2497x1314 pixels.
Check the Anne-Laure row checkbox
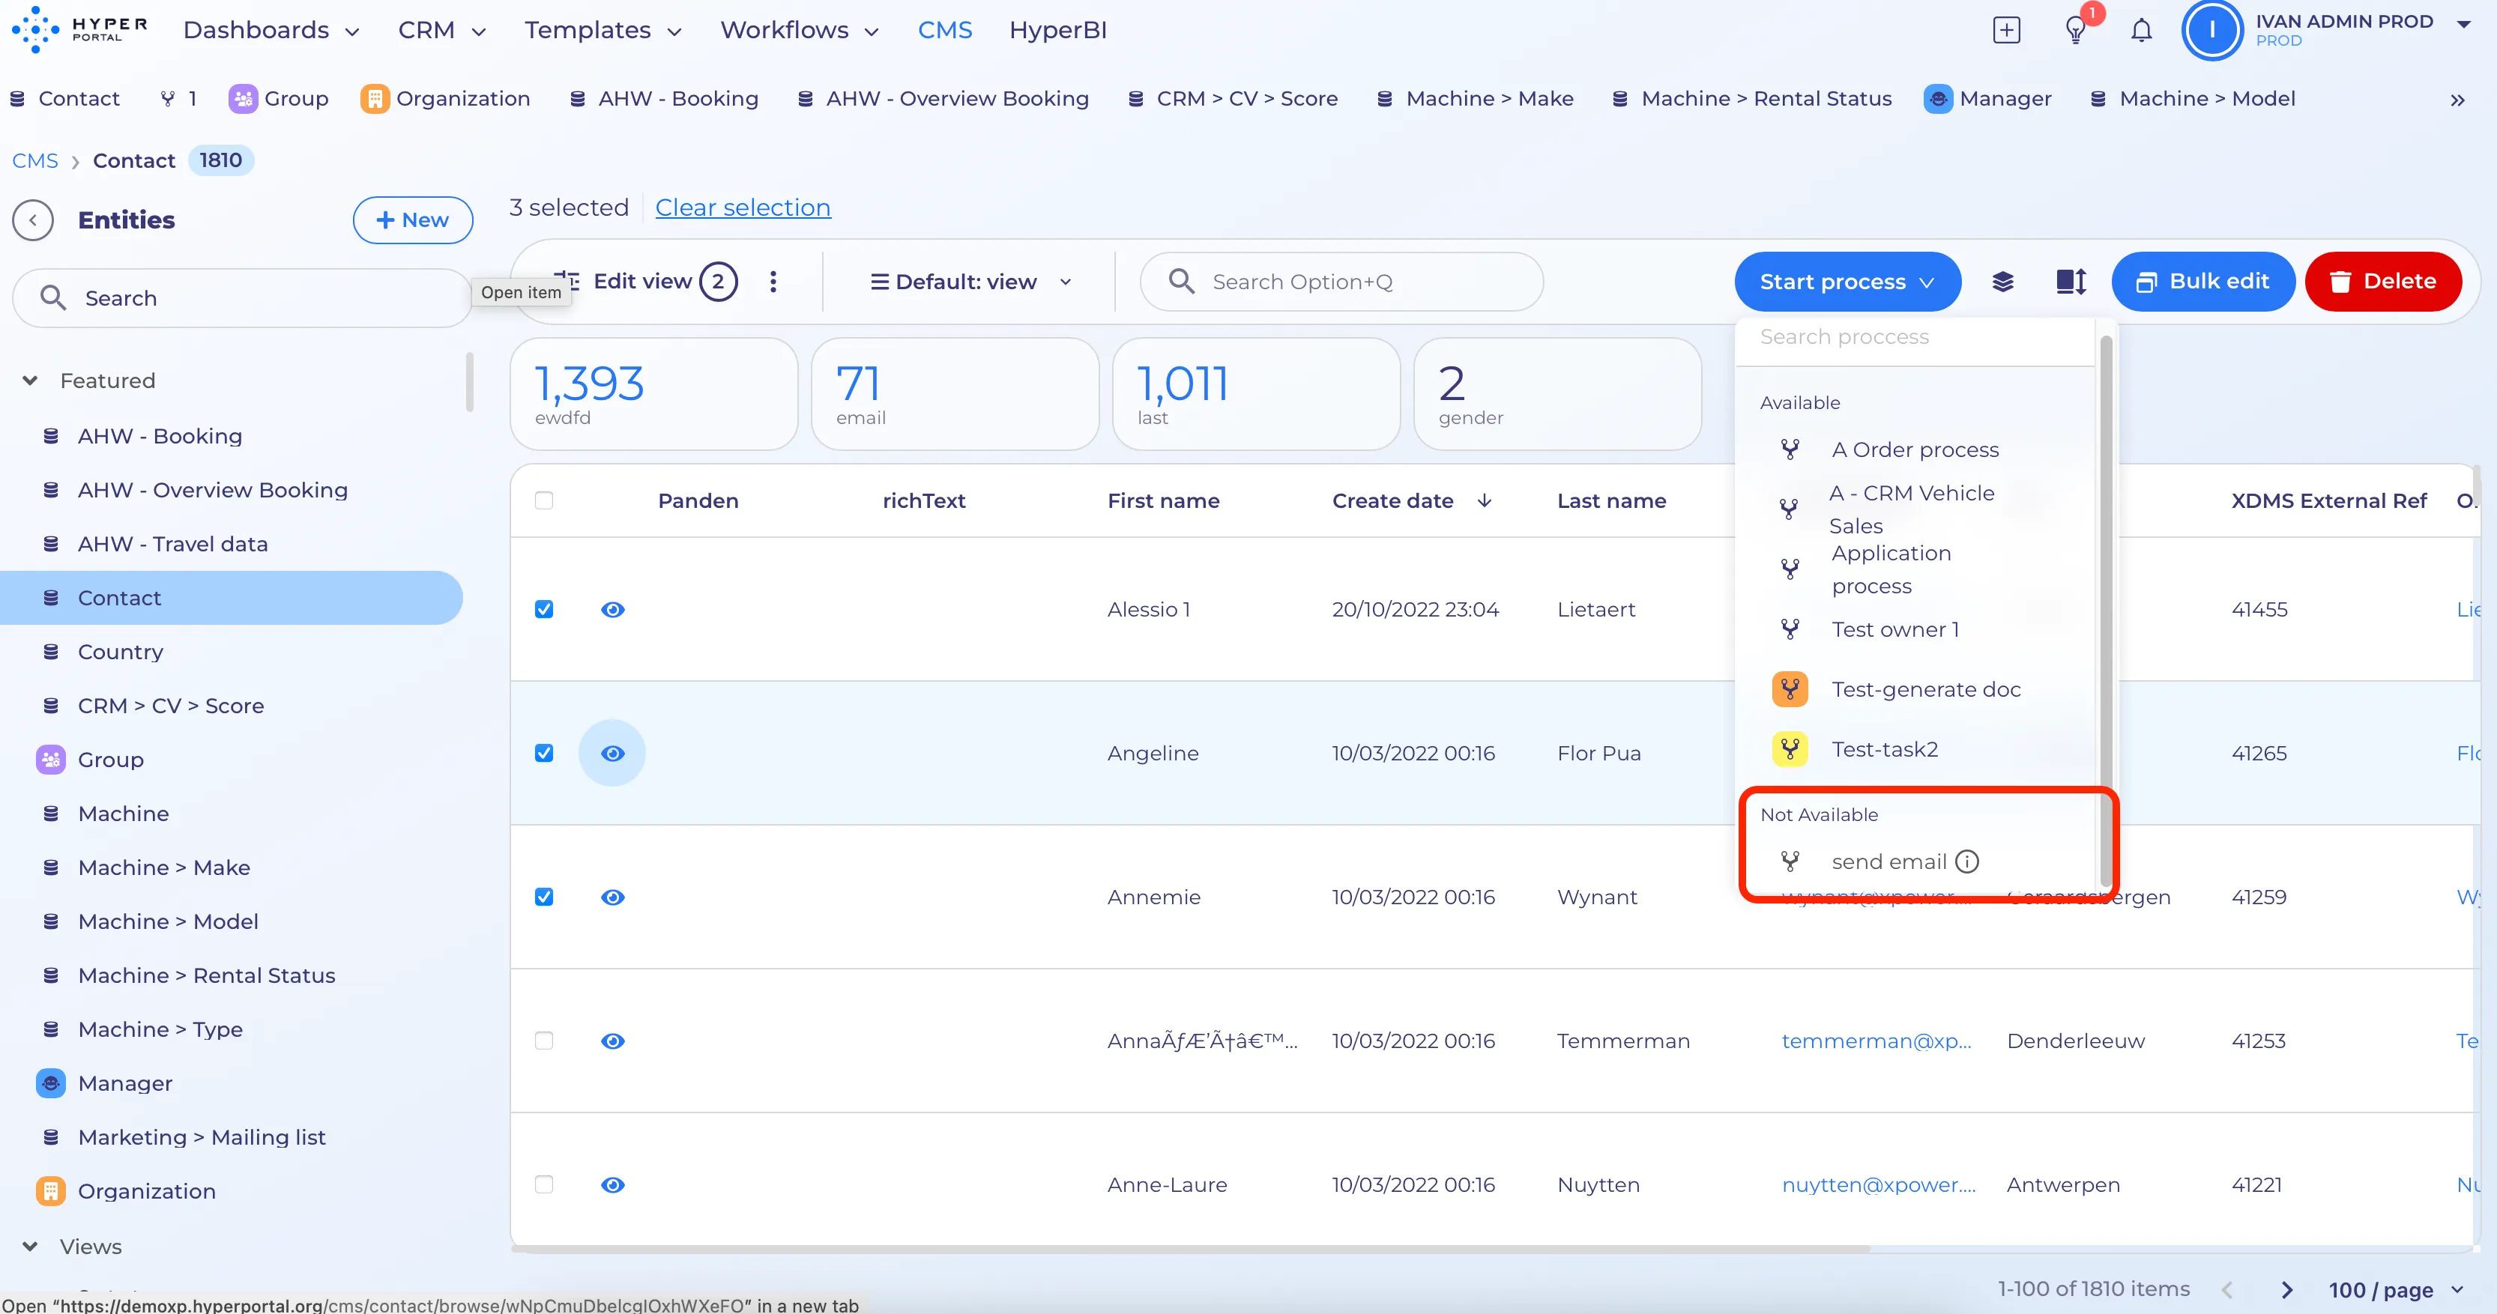coord(544,1184)
